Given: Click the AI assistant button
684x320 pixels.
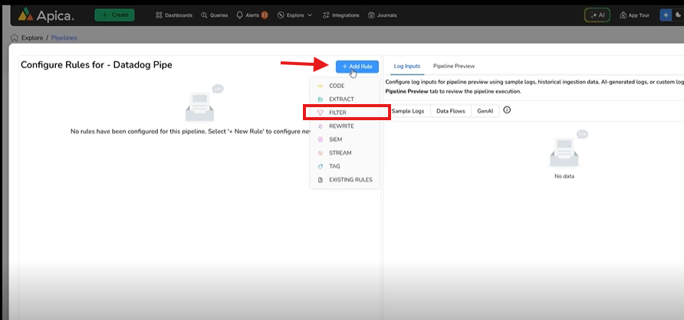Looking at the screenshot, I should (597, 15).
